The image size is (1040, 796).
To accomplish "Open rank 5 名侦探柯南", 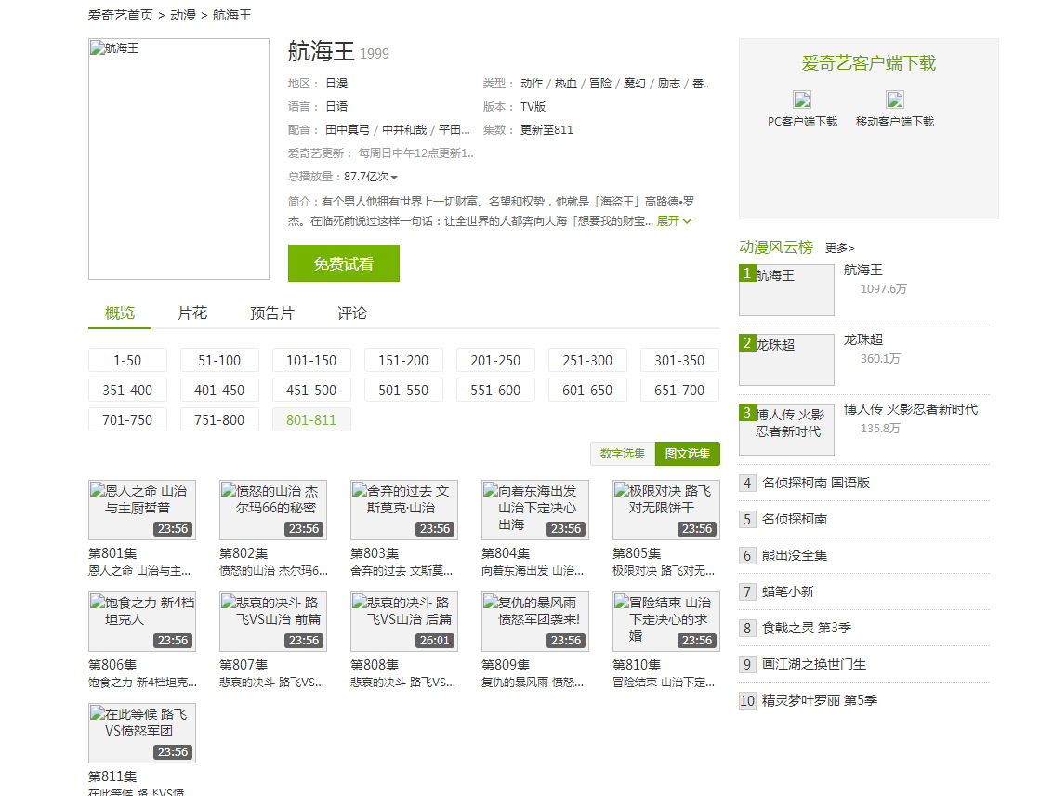I will (x=795, y=519).
